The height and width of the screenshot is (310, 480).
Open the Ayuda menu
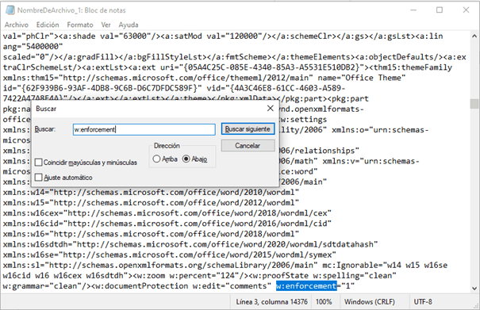[x=129, y=25]
